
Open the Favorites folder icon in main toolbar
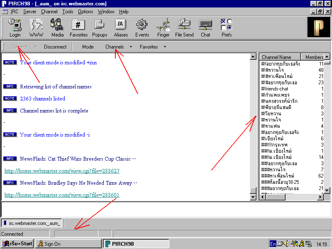(x=78, y=27)
